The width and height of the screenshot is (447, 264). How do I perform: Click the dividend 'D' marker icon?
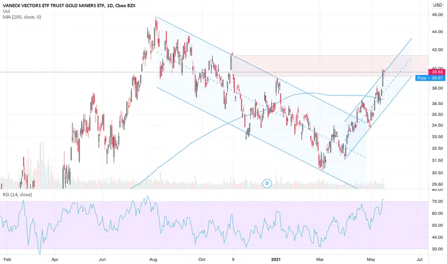[267, 183]
